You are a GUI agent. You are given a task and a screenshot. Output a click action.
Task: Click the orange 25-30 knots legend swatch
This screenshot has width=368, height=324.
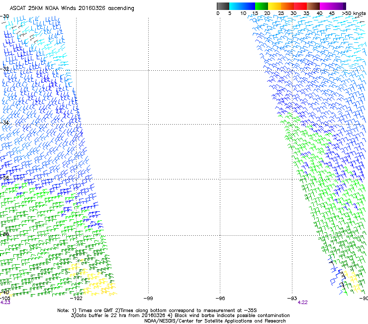(x=287, y=6)
